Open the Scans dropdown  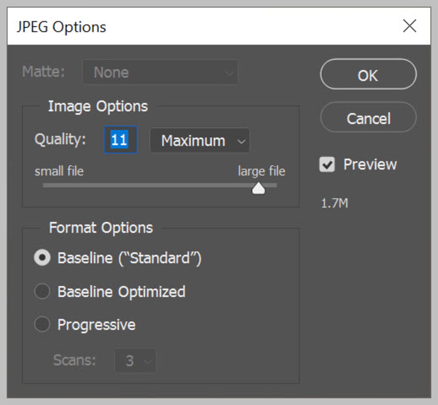135,360
